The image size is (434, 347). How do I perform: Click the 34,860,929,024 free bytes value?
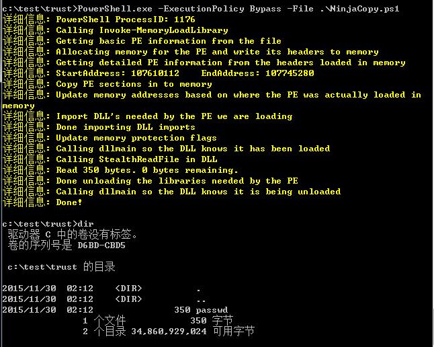point(169,332)
